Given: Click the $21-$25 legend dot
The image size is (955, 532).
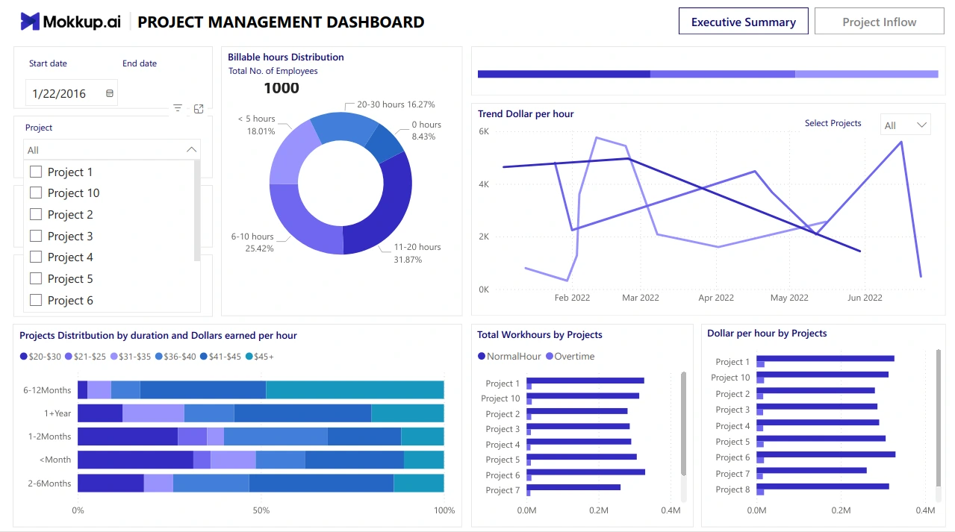Looking at the screenshot, I should coord(69,357).
